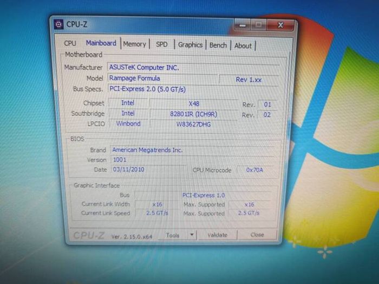This screenshot has height=284, width=379.
Task: Click BIOS date '03/11/2010' field
Action: (x=148, y=169)
